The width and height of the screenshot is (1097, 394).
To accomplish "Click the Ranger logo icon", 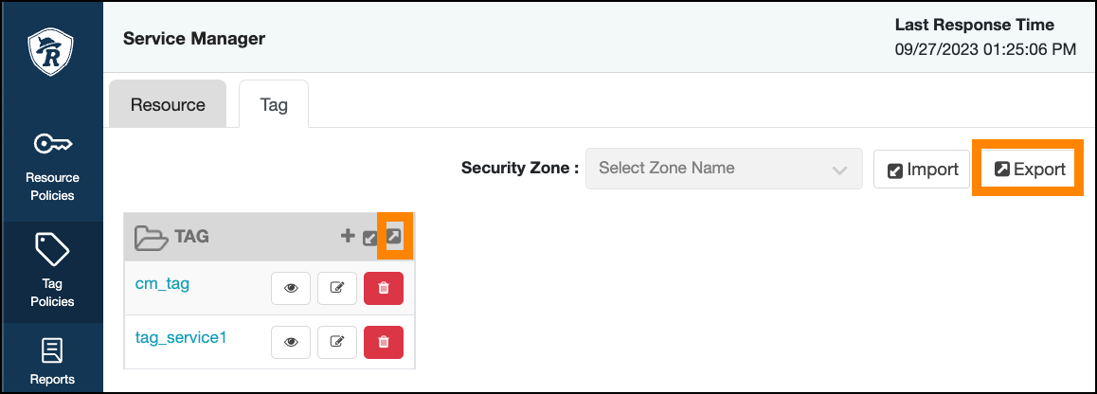I will pyautogui.click(x=51, y=51).
